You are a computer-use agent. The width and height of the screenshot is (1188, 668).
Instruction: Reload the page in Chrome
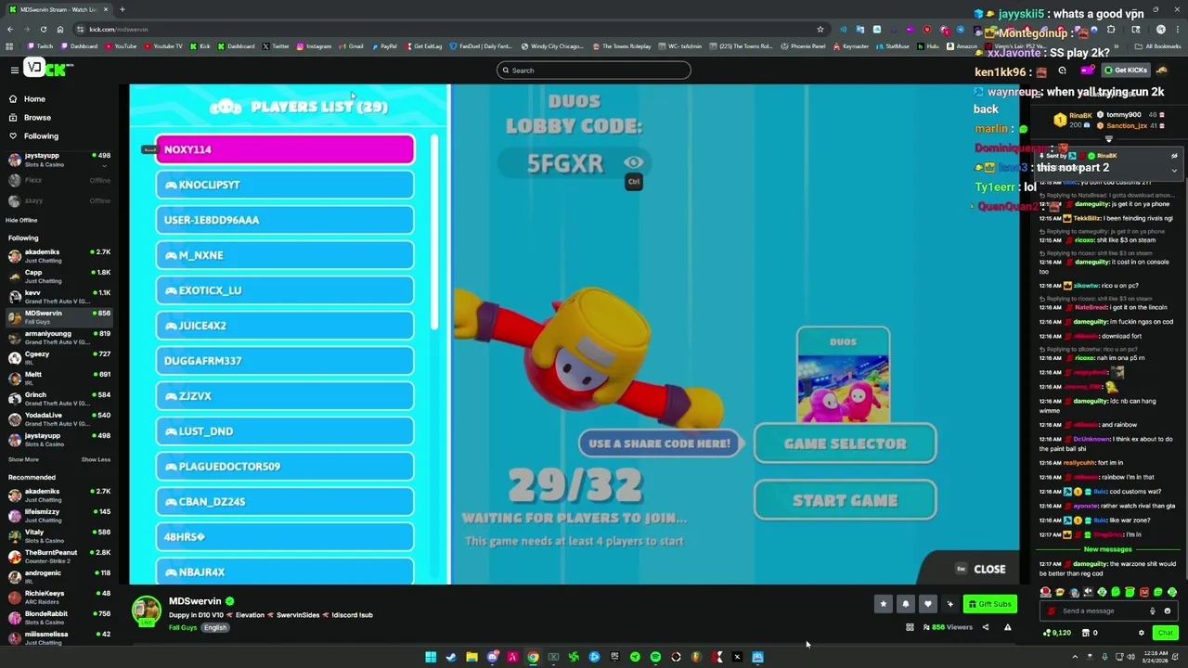click(43, 30)
